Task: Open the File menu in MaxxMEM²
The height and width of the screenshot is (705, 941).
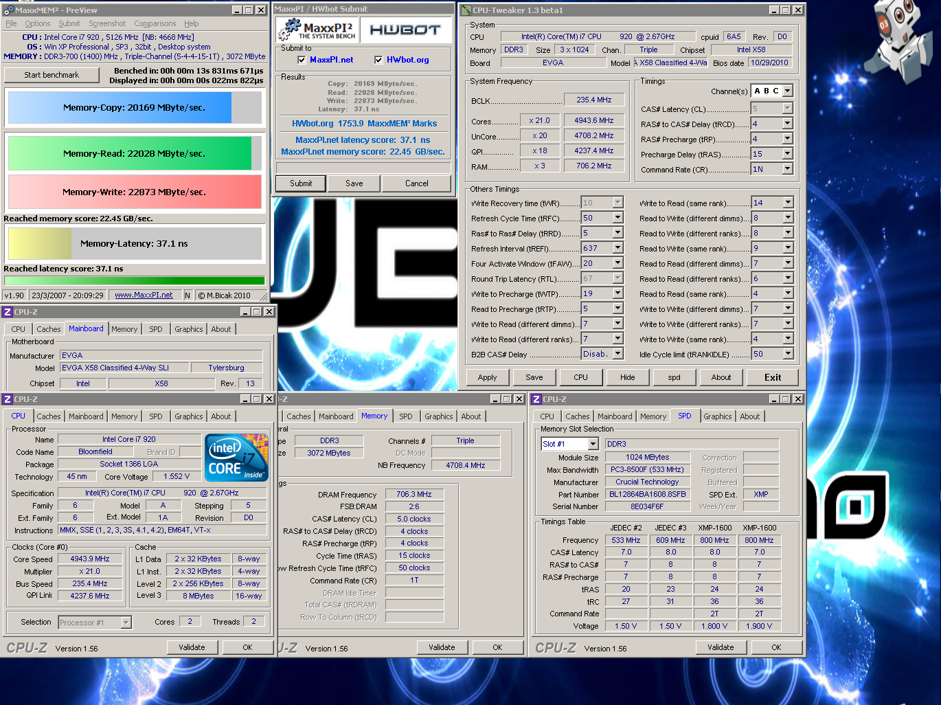Action: click(11, 23)
